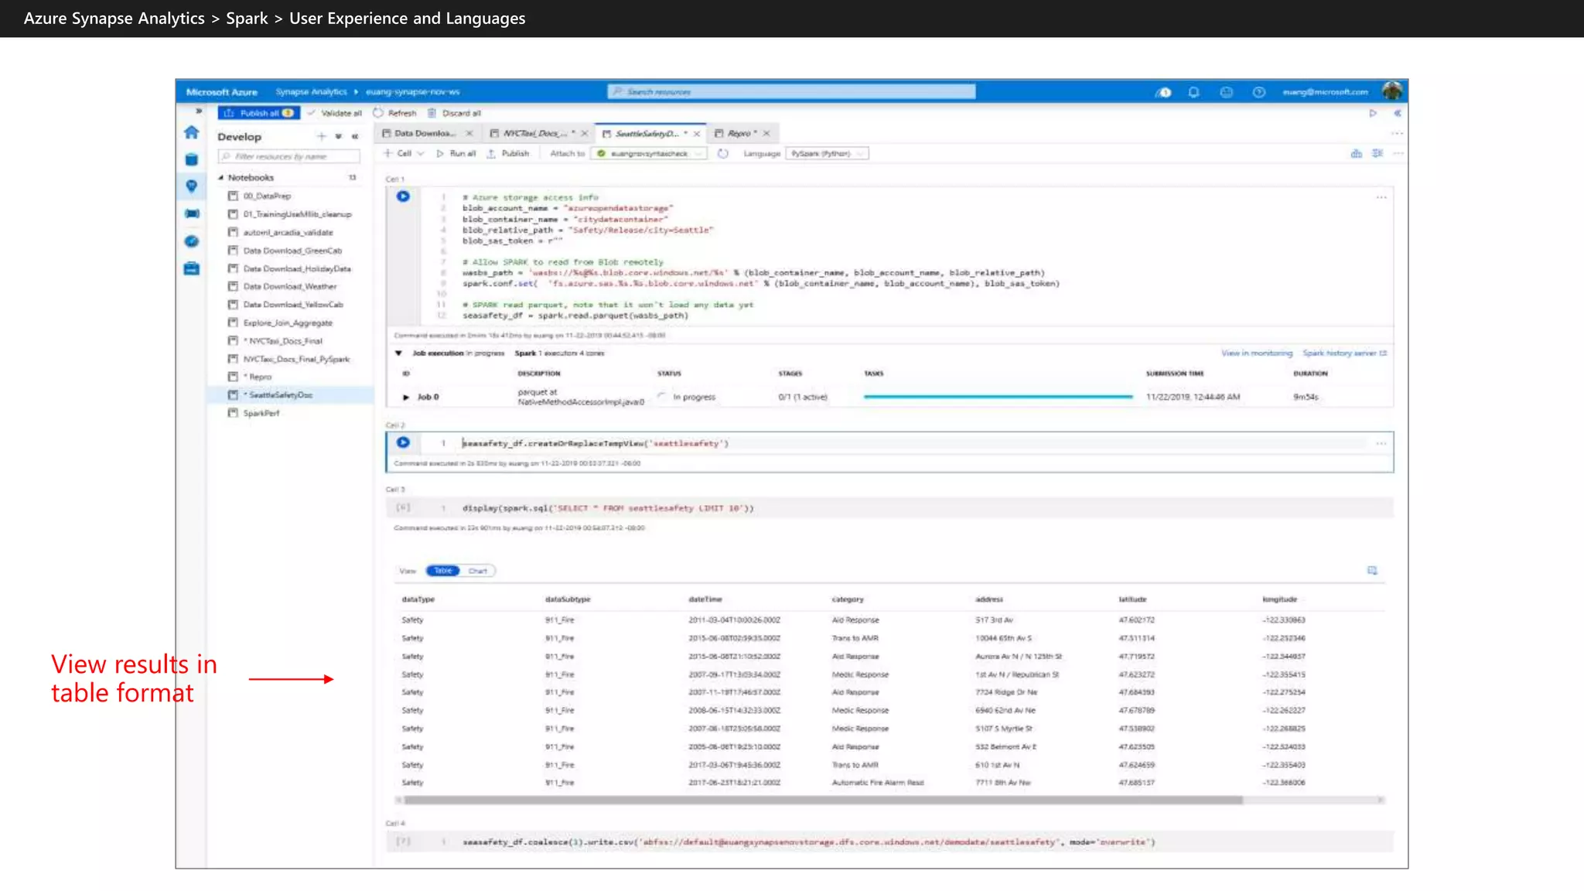Open the Spark history server link
The height and width of the screenshot is (891, 1584).
pos(1343,353)
